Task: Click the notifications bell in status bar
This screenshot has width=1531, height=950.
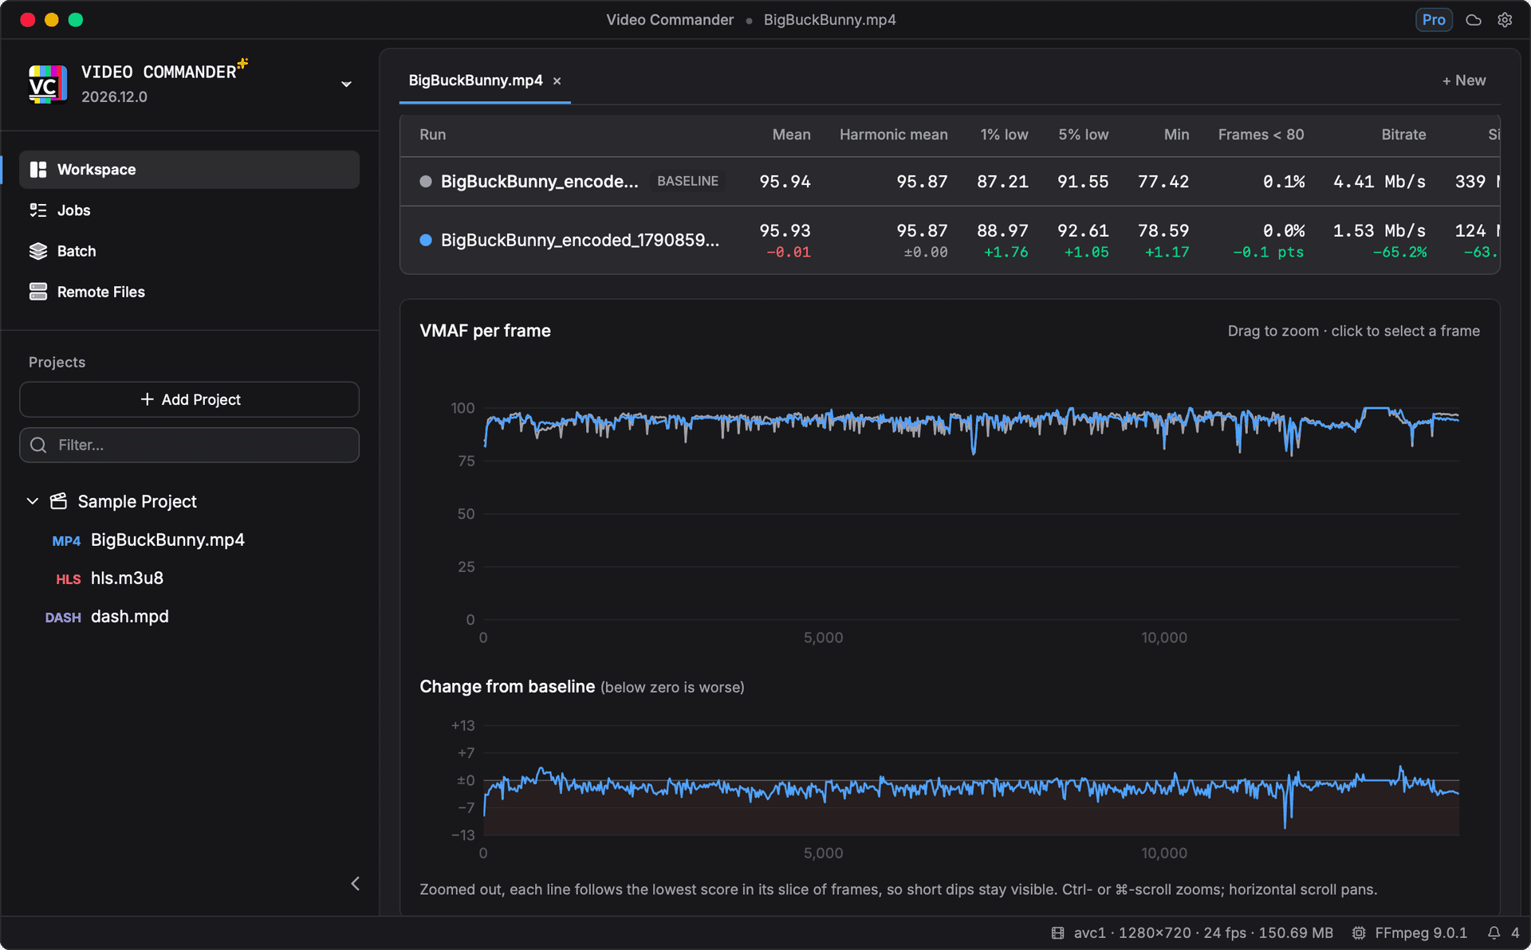Action: [x=1494, y=932]
